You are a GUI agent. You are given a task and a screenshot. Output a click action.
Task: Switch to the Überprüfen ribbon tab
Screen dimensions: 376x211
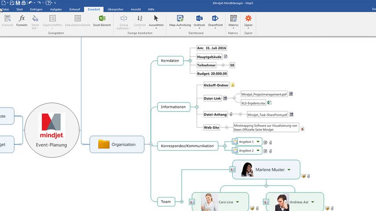(115, 9)
